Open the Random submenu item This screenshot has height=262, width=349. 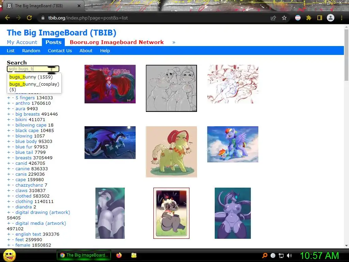click(31, 50)
